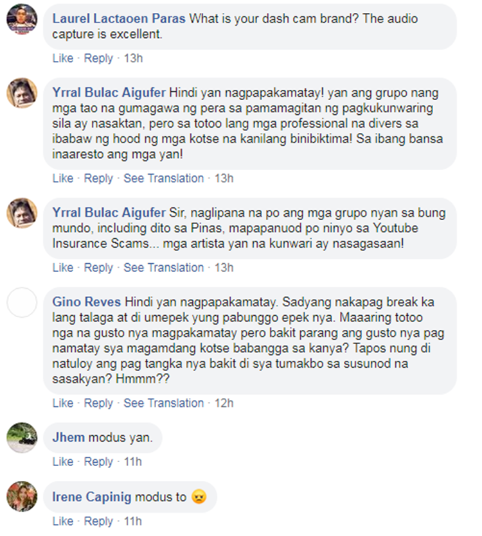Reply to the dash cam brand comment

click(x=98, y=58)
